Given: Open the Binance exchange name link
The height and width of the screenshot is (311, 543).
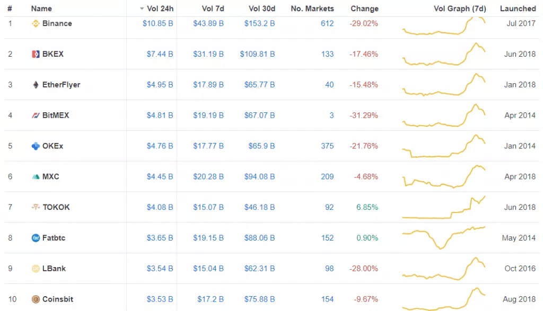Looking at the screenshot, I should (x=57, y=24).
